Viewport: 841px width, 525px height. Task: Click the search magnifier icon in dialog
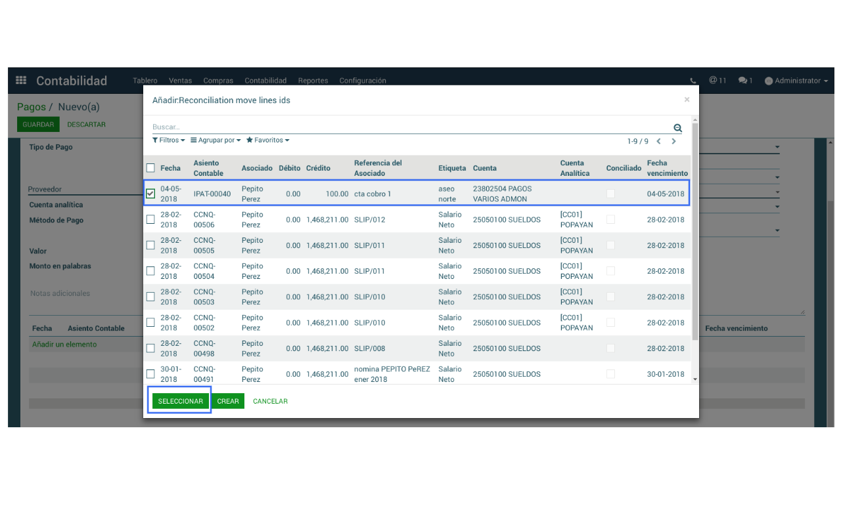coord(677,128)
